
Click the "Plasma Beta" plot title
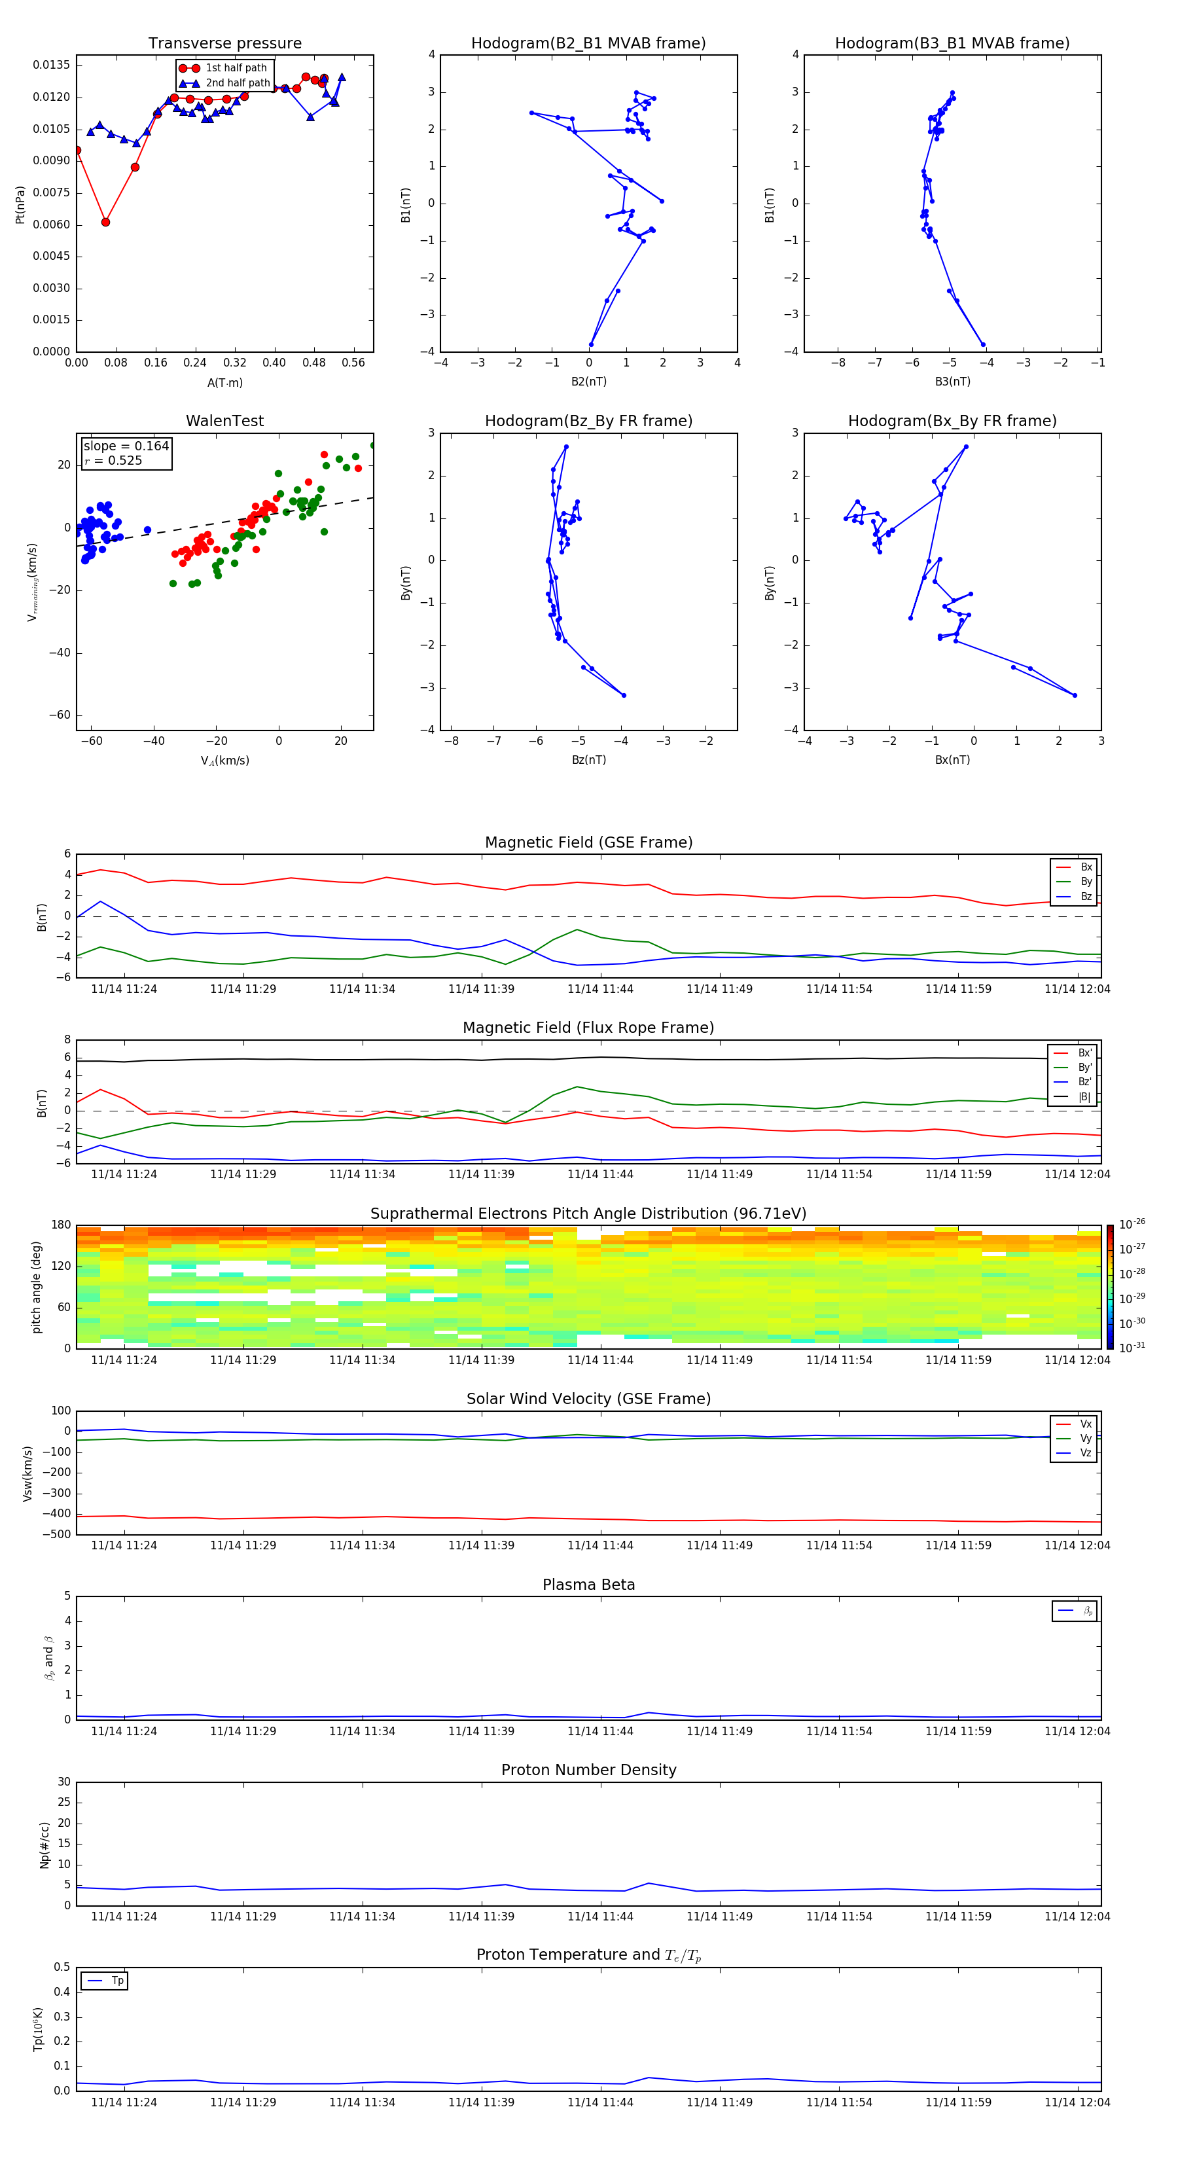pyautogui.click(x=588, y=1585)
